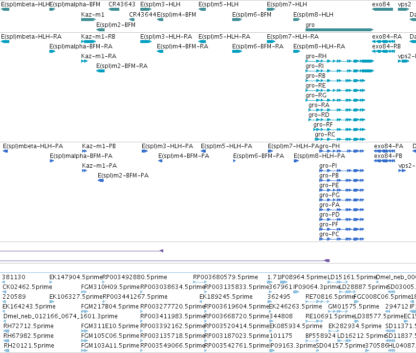Click the gro-RC transcript label
416x353 pixels.
coord(325,134)
